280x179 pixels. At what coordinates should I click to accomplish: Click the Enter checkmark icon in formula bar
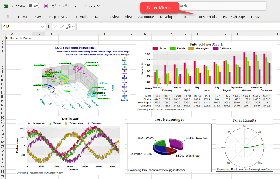click(x=62, y=27)
